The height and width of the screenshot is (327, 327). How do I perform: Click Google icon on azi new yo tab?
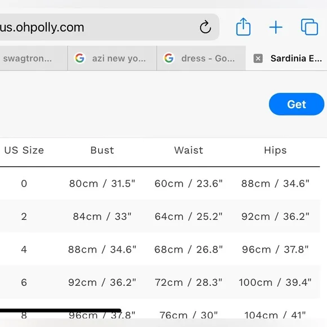point(79,58)
